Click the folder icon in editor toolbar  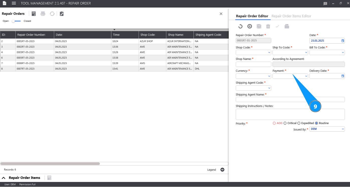coord(287,26)
